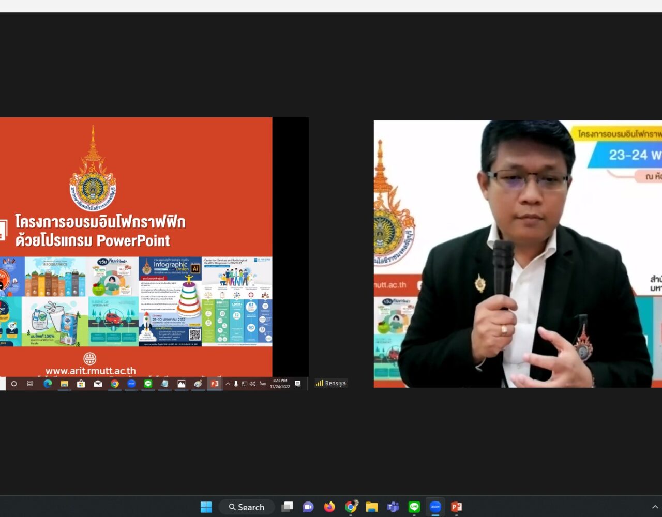Click the Cortana circle in shared screen taskbar

(x=14, y=384)
